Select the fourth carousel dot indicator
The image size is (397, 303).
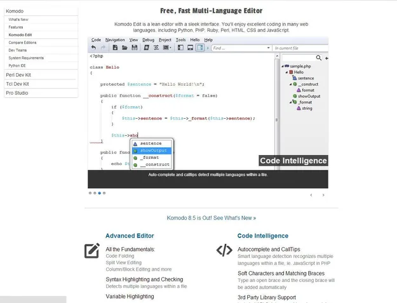pyautogui.click(x=104, y=192)
